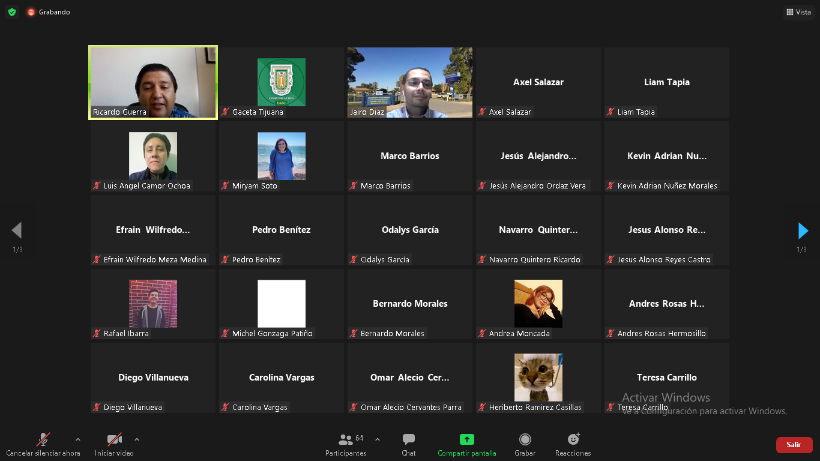Screen dimensions: 820x461
Task: Click Heriberto Ramirez Casillas cat profile picture
Action: click(538, 378)
